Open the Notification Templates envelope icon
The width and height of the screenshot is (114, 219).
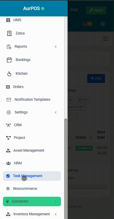click(9, 100)
